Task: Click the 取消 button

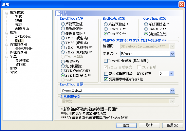Action: click(149, 125)
